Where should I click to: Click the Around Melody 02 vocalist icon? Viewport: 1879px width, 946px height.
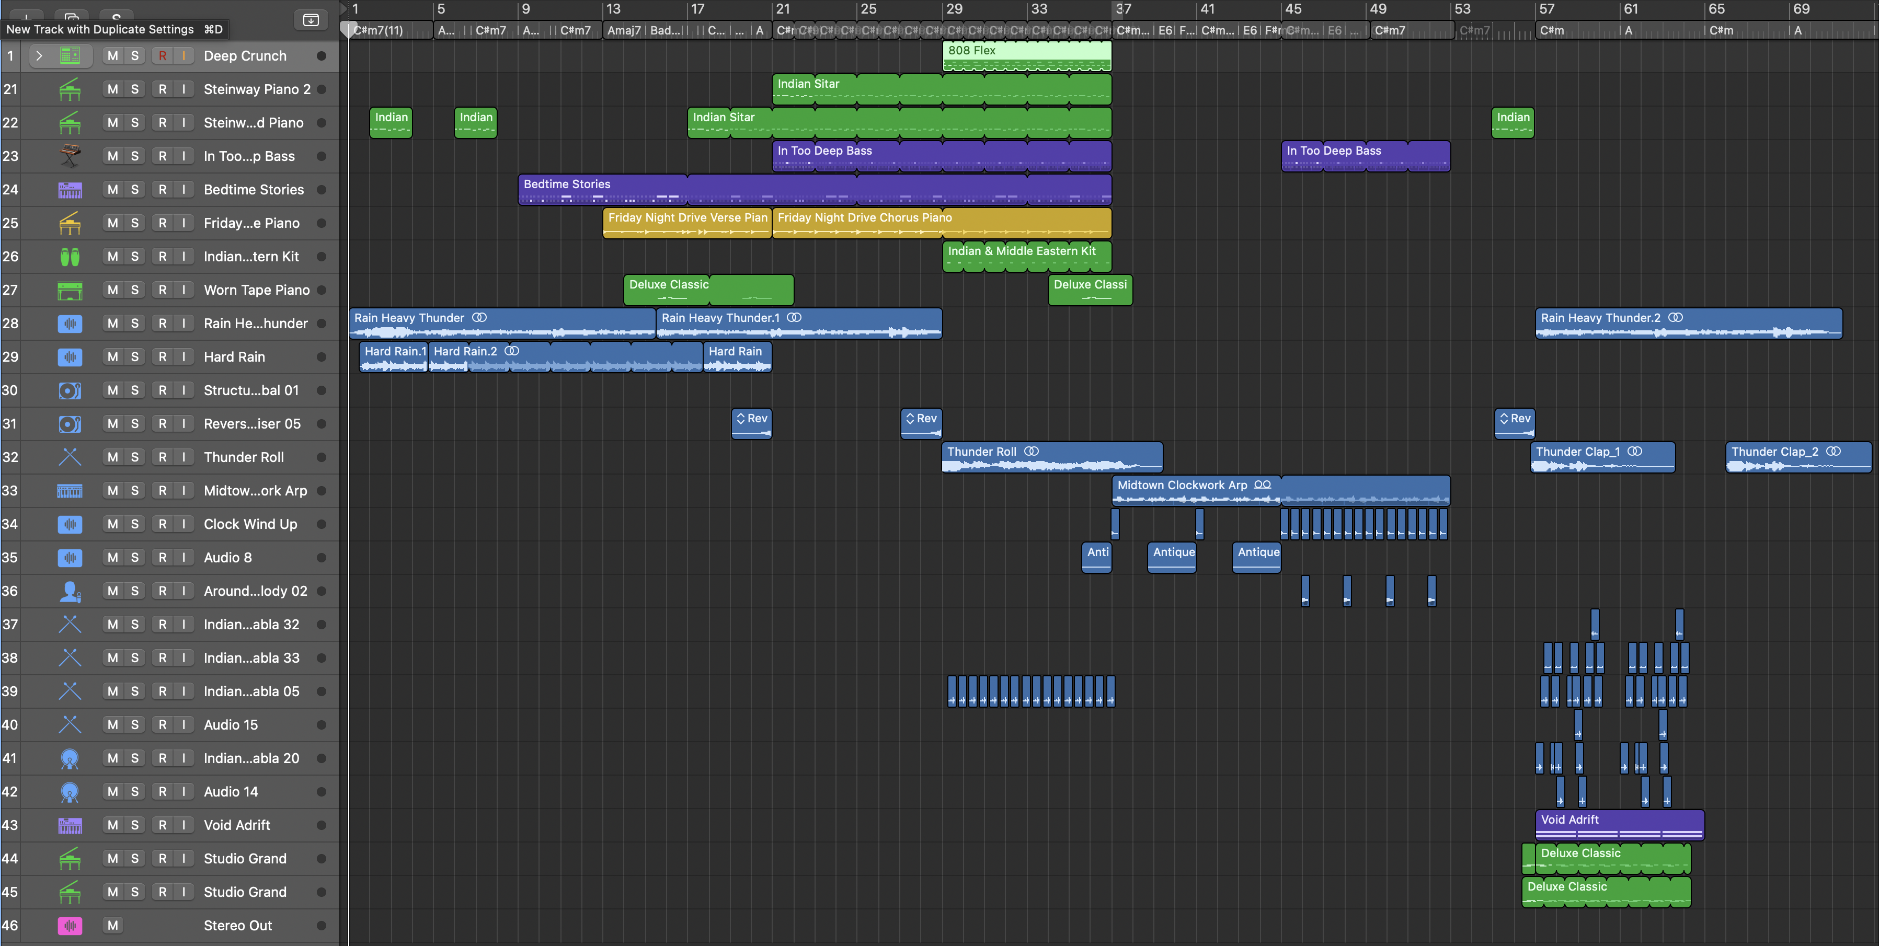tap(70, 591)
